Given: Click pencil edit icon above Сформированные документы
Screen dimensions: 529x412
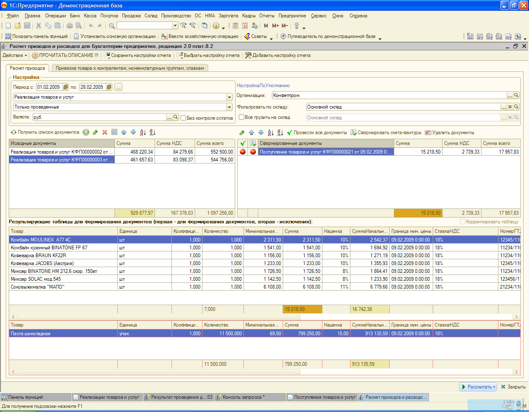Looking at the screenshot, I should point(242,133).
